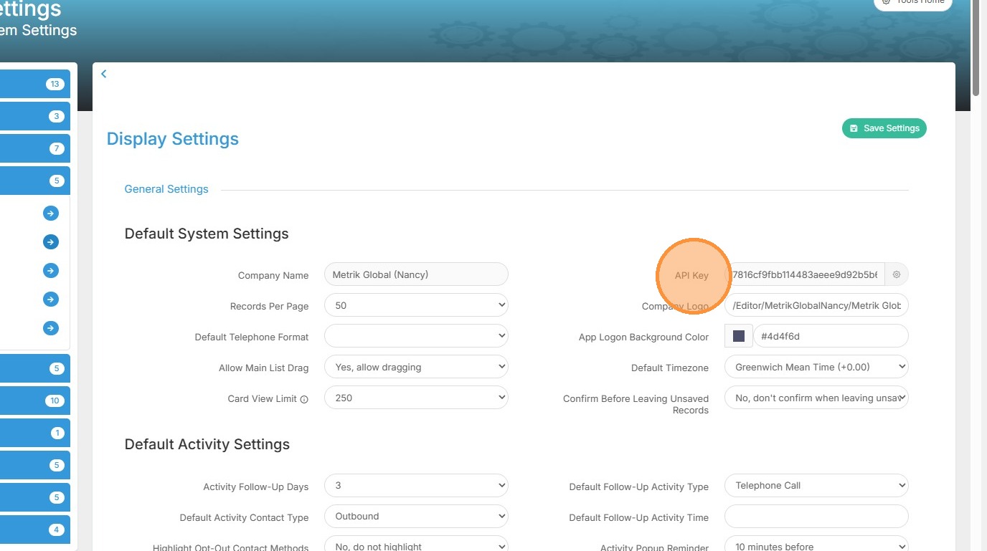987x551 pixels.
Task: Click the first arrow icon in sidebar submenu
Action: coord(50,214)
